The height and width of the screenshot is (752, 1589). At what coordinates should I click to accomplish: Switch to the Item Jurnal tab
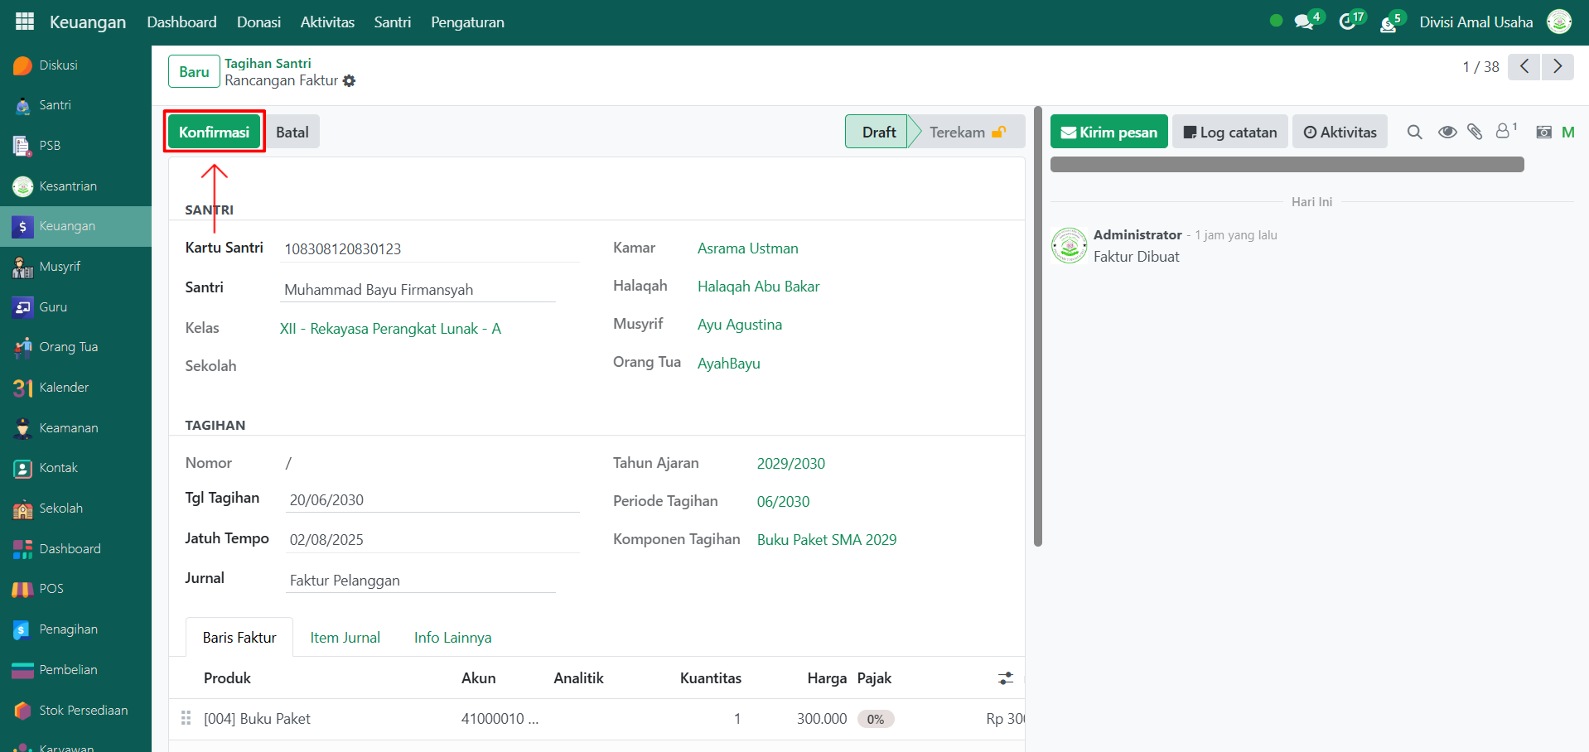click(345, 638)
